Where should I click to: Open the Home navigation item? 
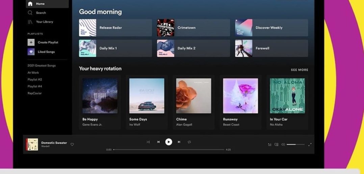pos(47,4)
